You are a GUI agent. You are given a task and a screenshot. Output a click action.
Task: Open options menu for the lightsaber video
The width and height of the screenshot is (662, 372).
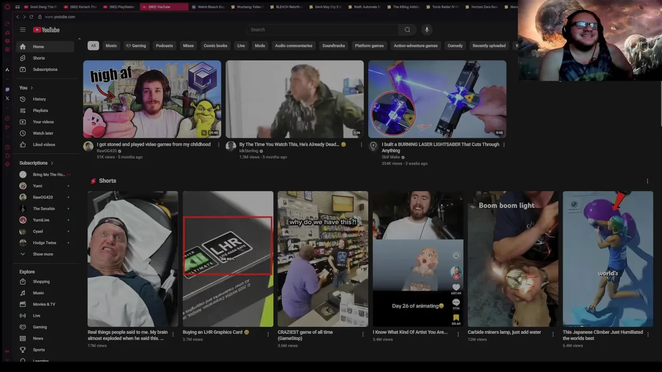pyautogui.click(x=504, y=145)
